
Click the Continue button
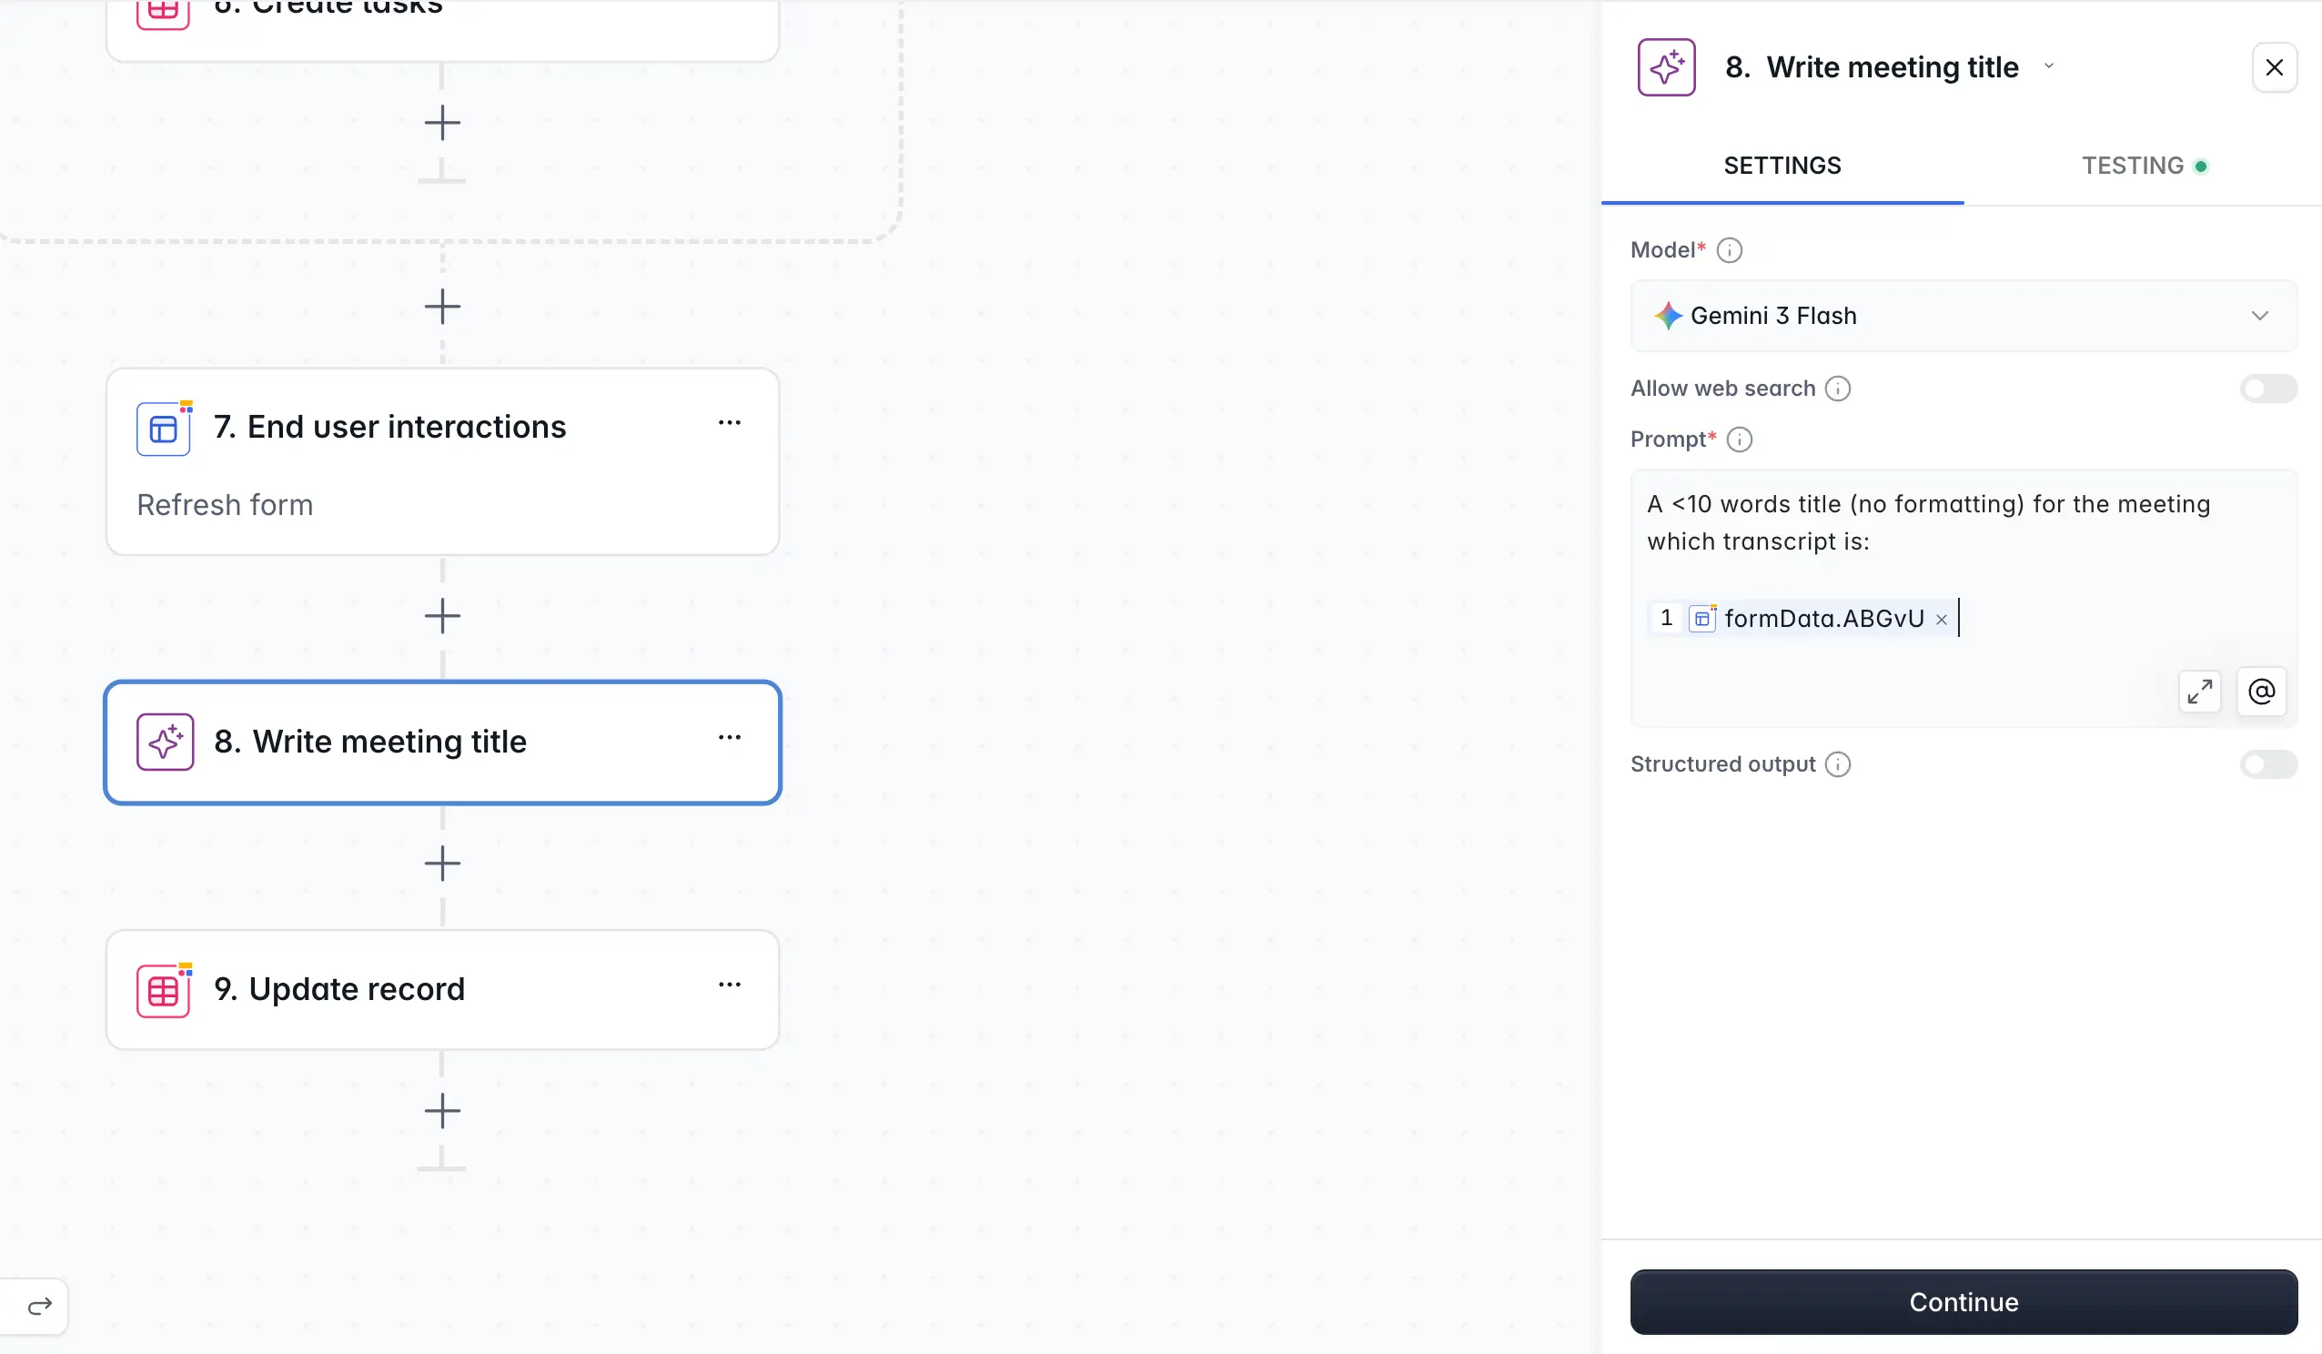[x=1963, y=1301]
